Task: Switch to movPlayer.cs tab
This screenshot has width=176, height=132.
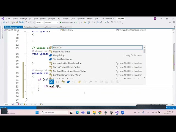Action: coord(62,27)
